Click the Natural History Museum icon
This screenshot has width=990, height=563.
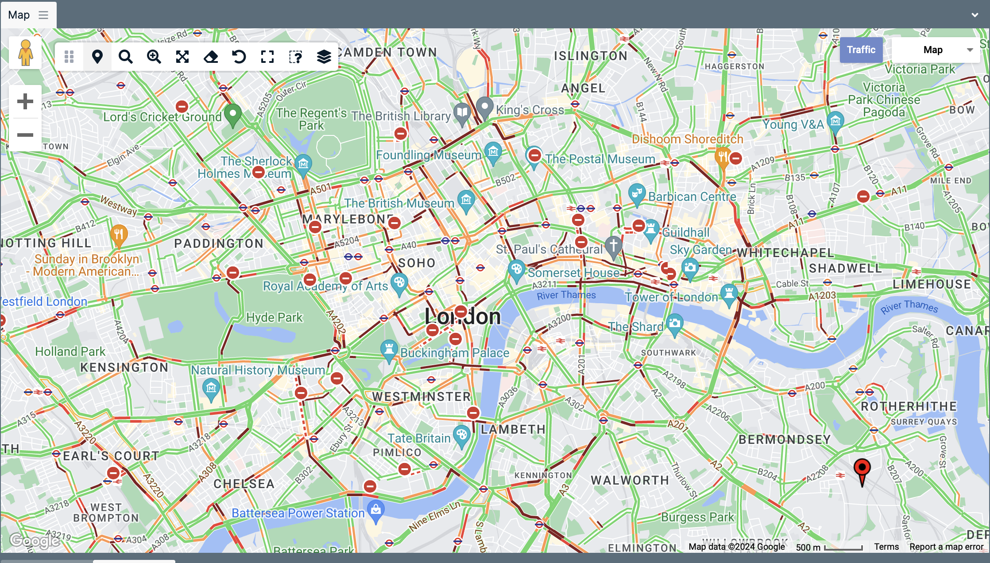(211, 390)
